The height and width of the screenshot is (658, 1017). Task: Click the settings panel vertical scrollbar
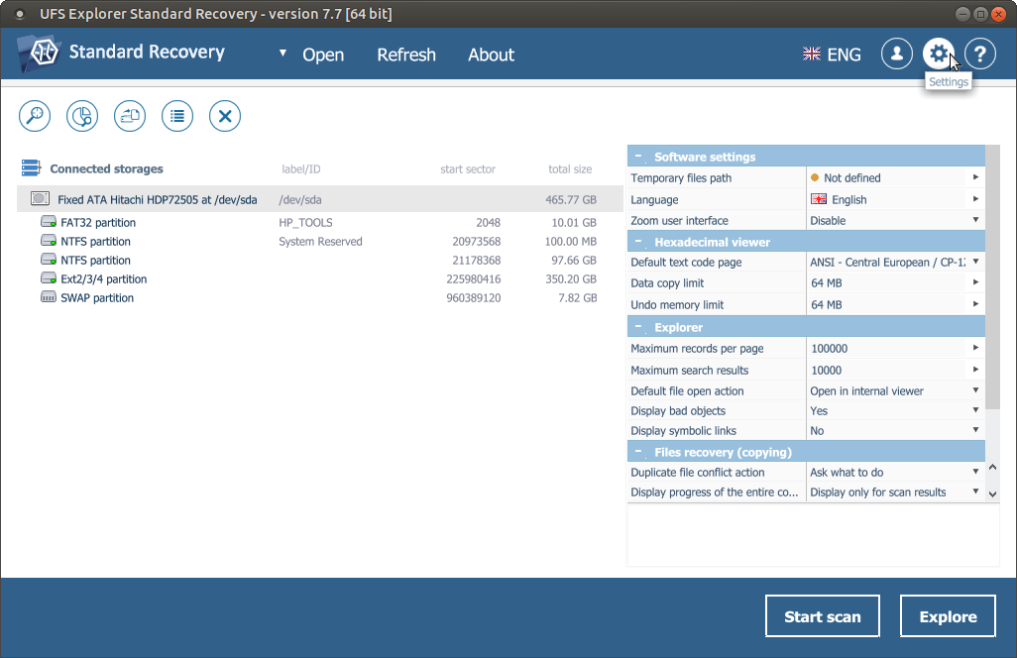point(992,277)
